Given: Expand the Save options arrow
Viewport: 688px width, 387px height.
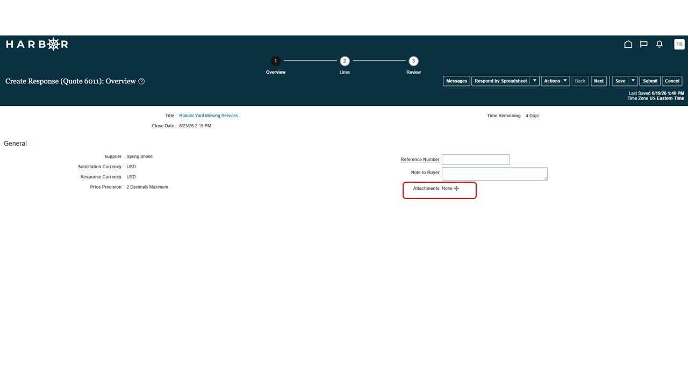Looking at the screenshot, I should click(x=633, y=81).
